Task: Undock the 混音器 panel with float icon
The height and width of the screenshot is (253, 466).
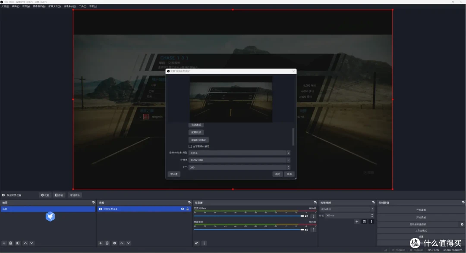Action: (315, 203)
